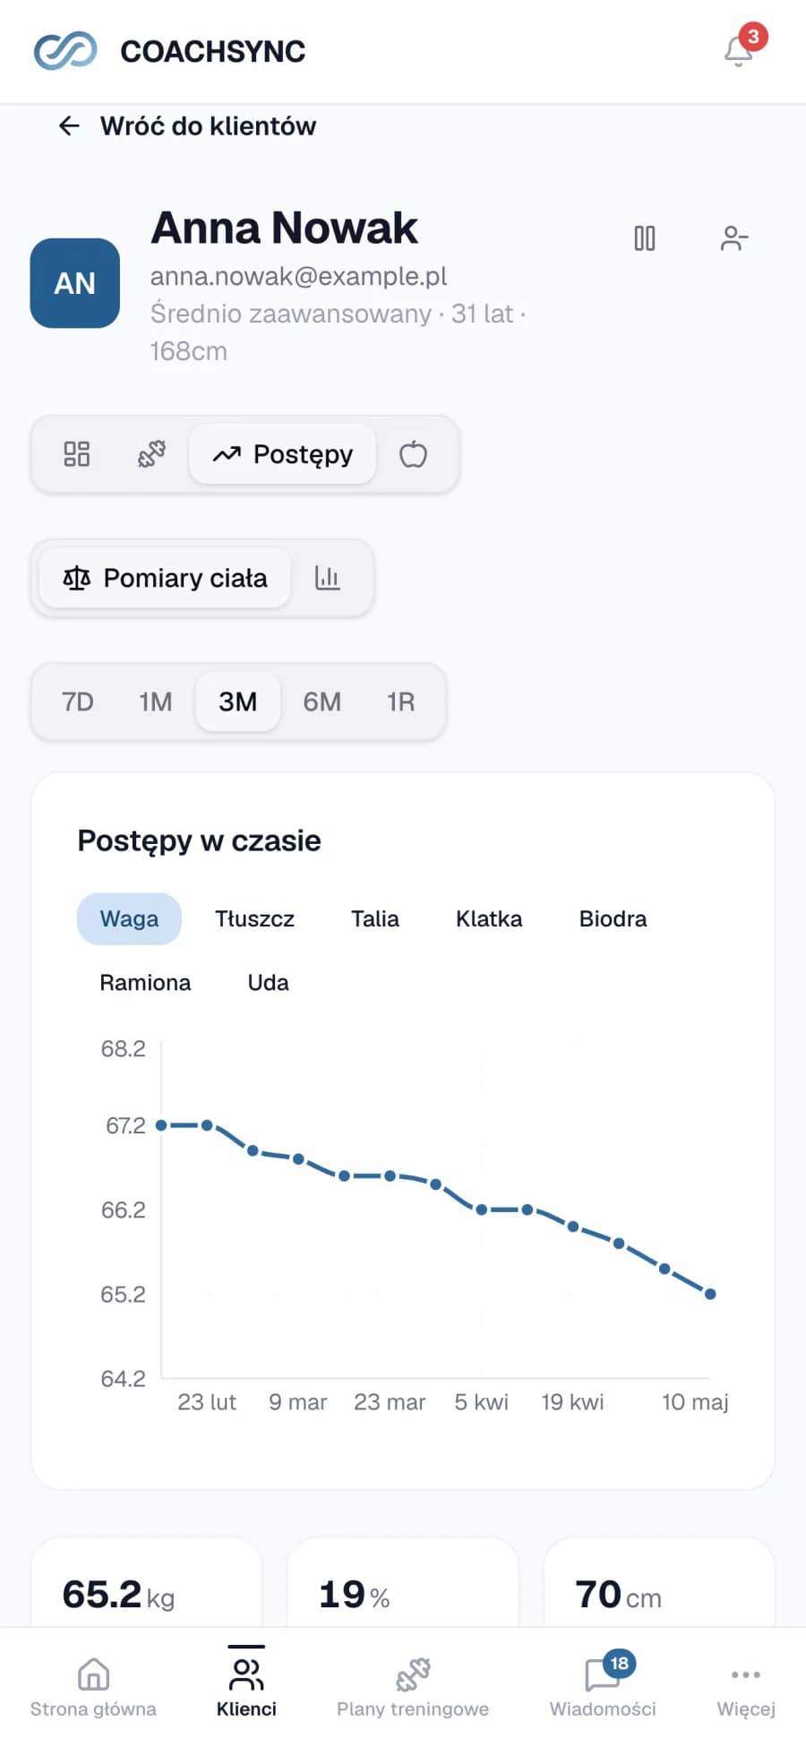The height and width of the screenshot is (1748, 806).
Task: Open the nutrition apple tab icon
Action: pos(413,454)
